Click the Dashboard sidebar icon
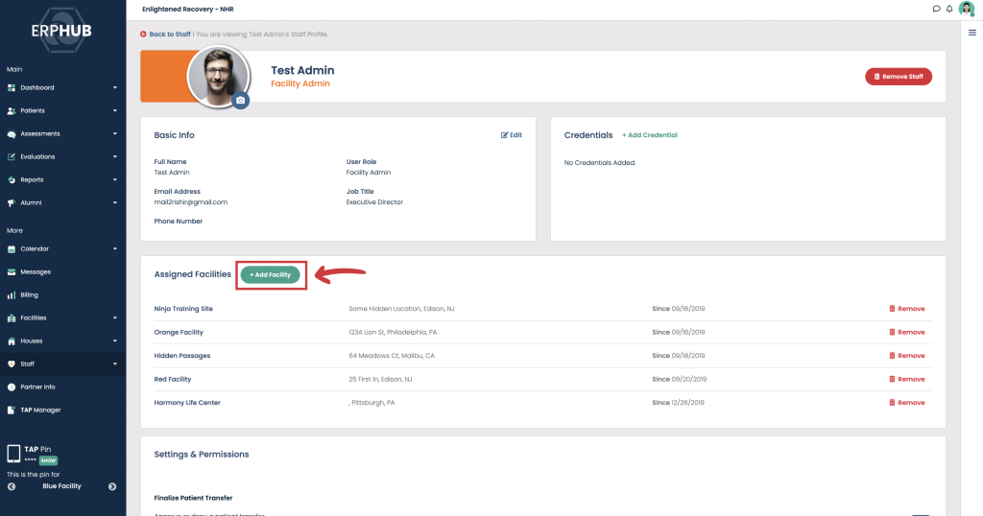 coord(12,87)
